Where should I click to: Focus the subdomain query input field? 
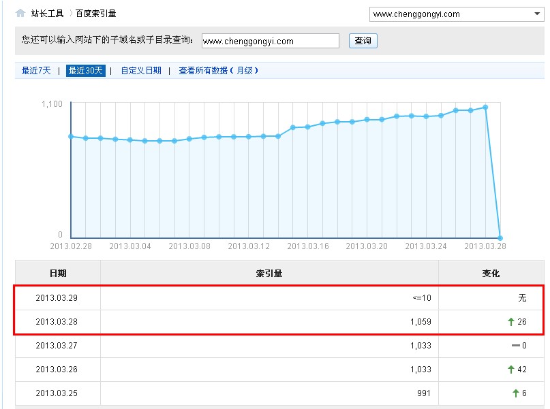(x=271, y=41)
